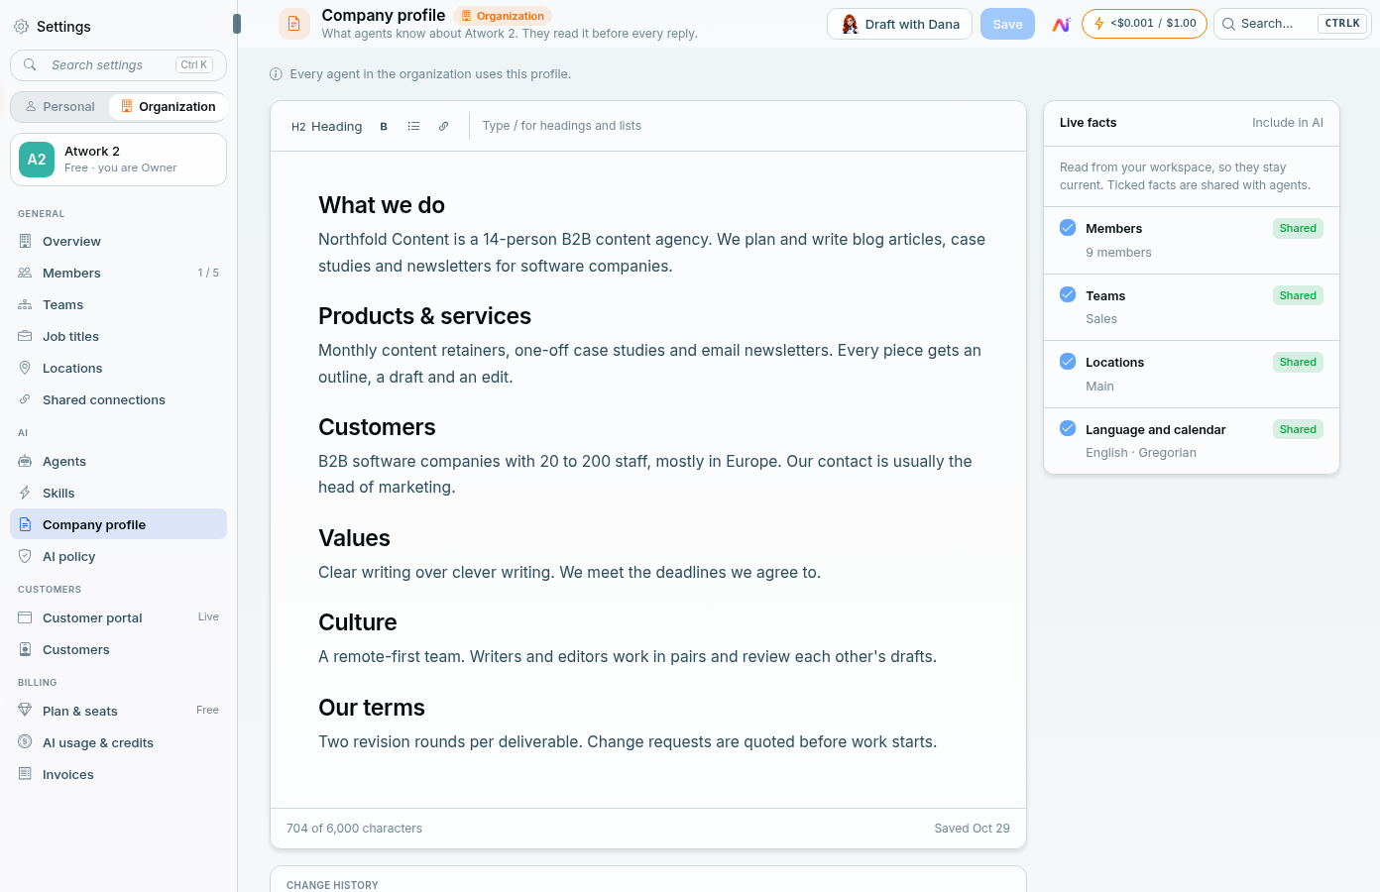Click the header Search box
The height and width of the screenshot is (892, 1380).
tap(1292, 24)
